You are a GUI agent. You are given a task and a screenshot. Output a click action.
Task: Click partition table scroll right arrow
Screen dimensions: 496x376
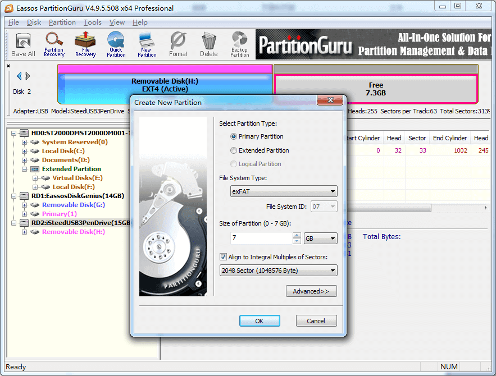coord(485,208)
